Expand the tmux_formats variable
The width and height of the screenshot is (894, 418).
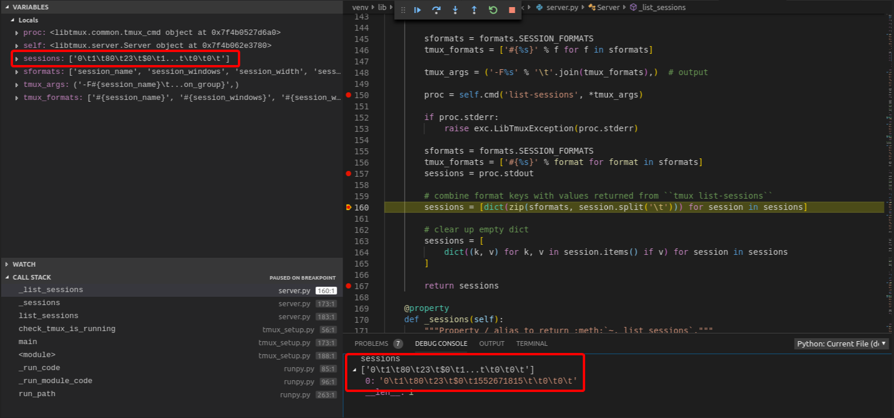click(17, 98)
